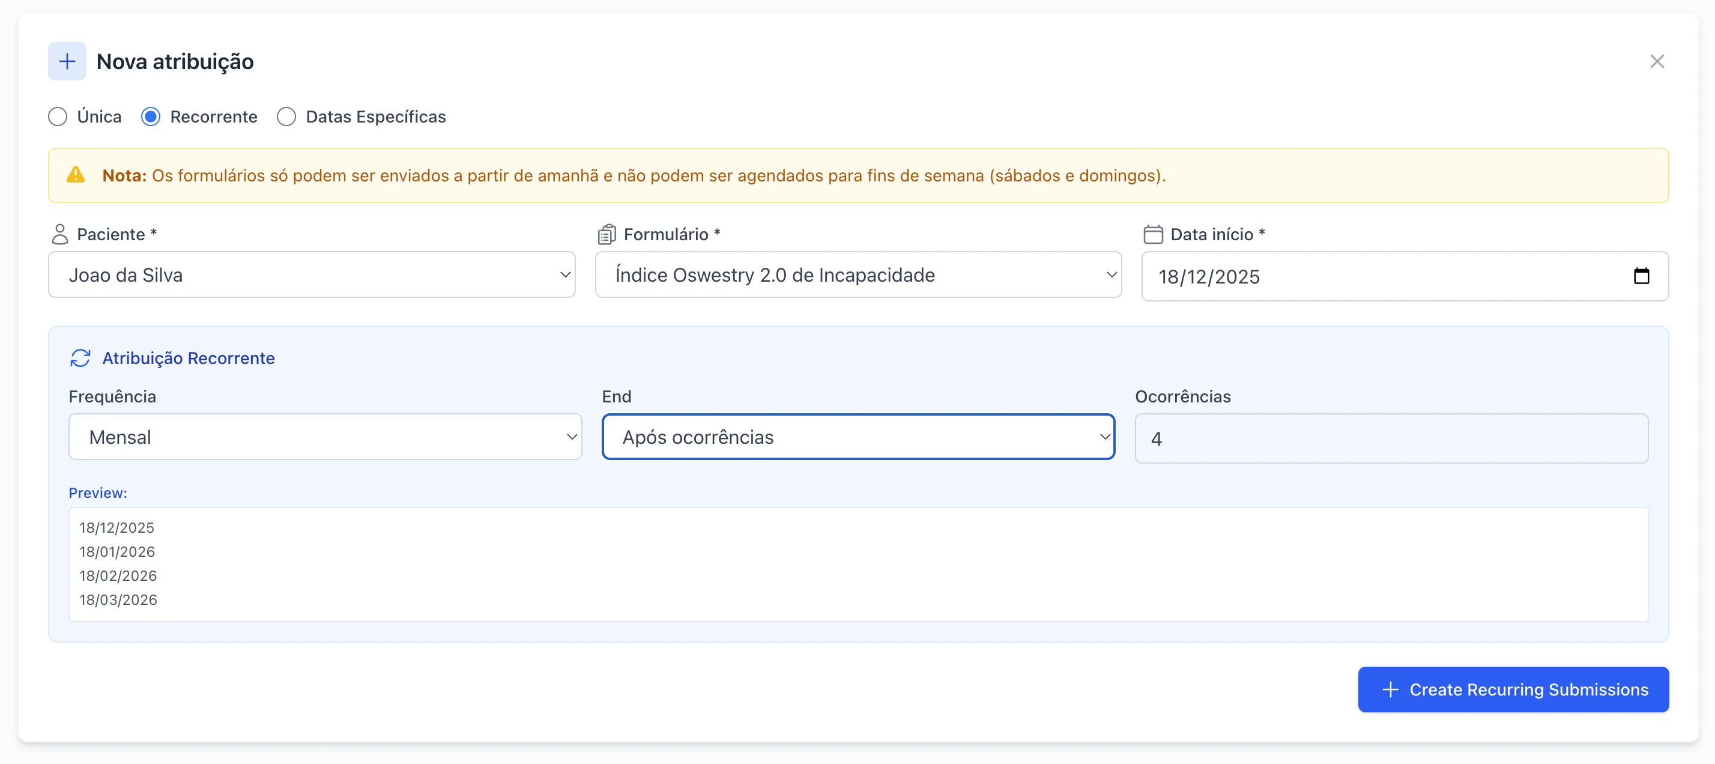1715x764 pixels.
Task: Open the Paciente dropdown showing Joao da Silva
Action: [x=311, y=274]
